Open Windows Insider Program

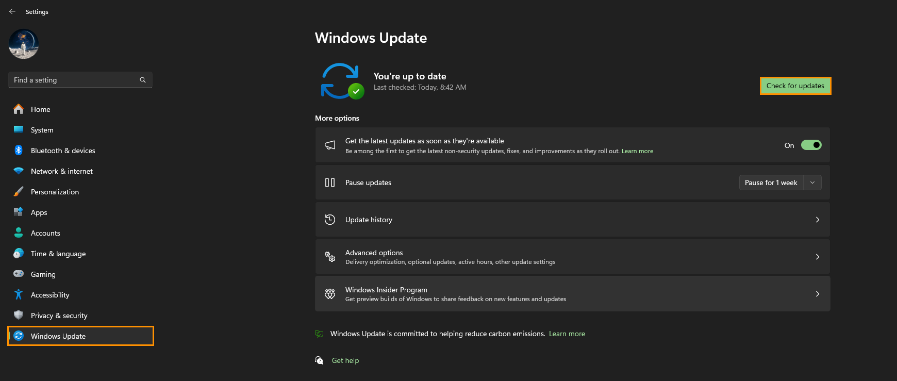pyautogui.click(x=572, y=294)
